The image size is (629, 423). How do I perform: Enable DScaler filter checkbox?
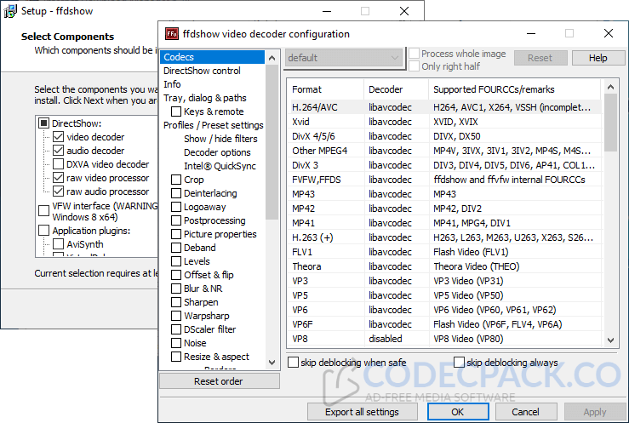176,329
